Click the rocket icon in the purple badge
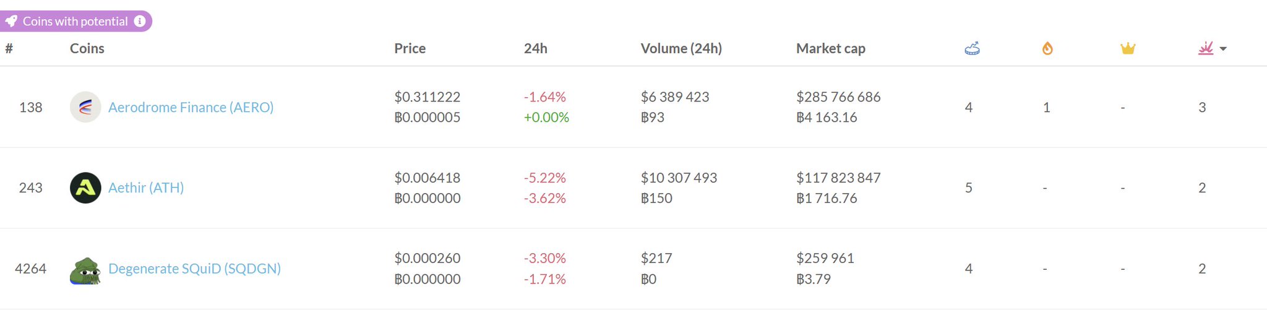Viewport: 1267px width, 310px height. [x=11, y=21]
